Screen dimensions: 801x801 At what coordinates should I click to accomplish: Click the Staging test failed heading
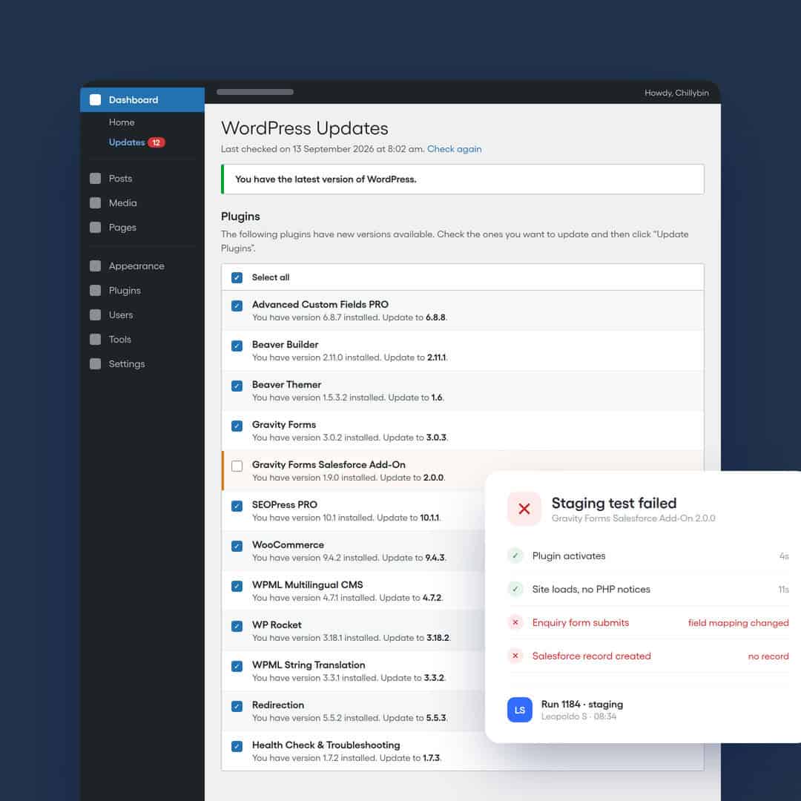pos(614,503)
